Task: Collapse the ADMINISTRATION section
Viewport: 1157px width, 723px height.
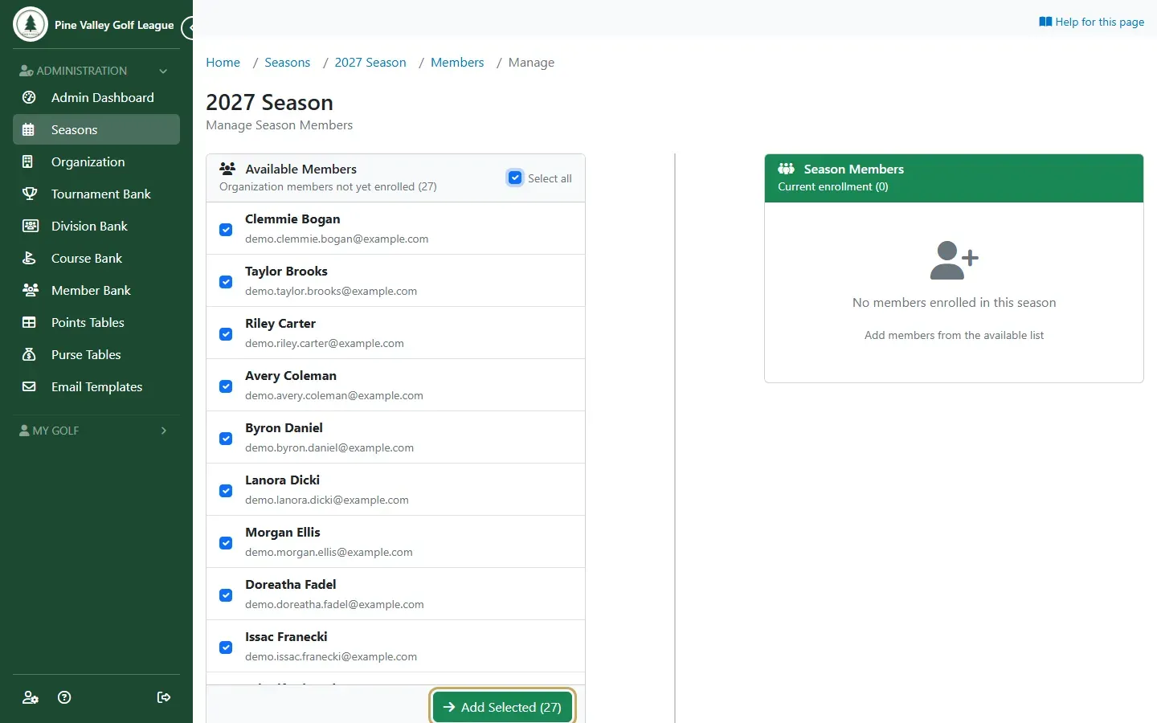Action: (96, 71)
